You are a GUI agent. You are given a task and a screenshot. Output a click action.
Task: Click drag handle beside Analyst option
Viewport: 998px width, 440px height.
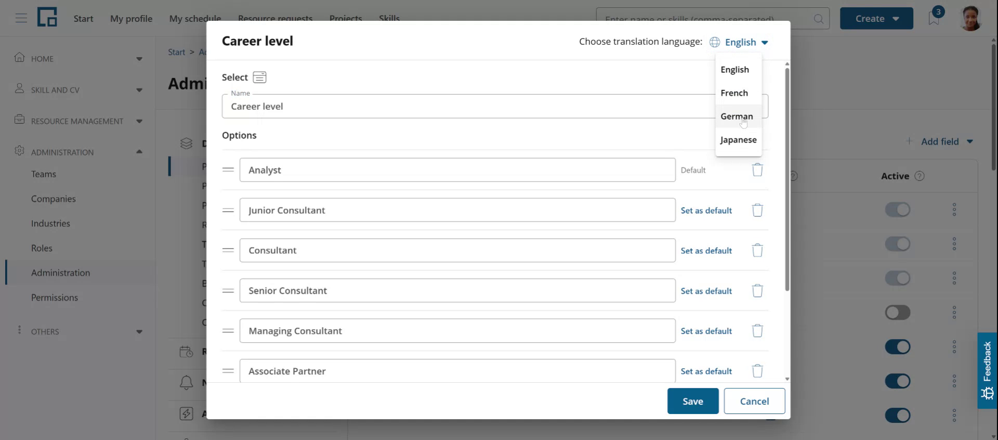(x=228, y=170)
